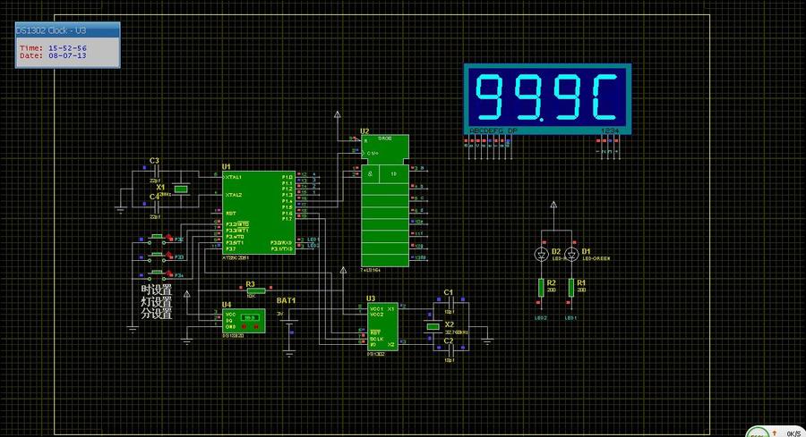Select the X2 32.768kHz crystal
The image size is (806, 437).
[433, 327]
